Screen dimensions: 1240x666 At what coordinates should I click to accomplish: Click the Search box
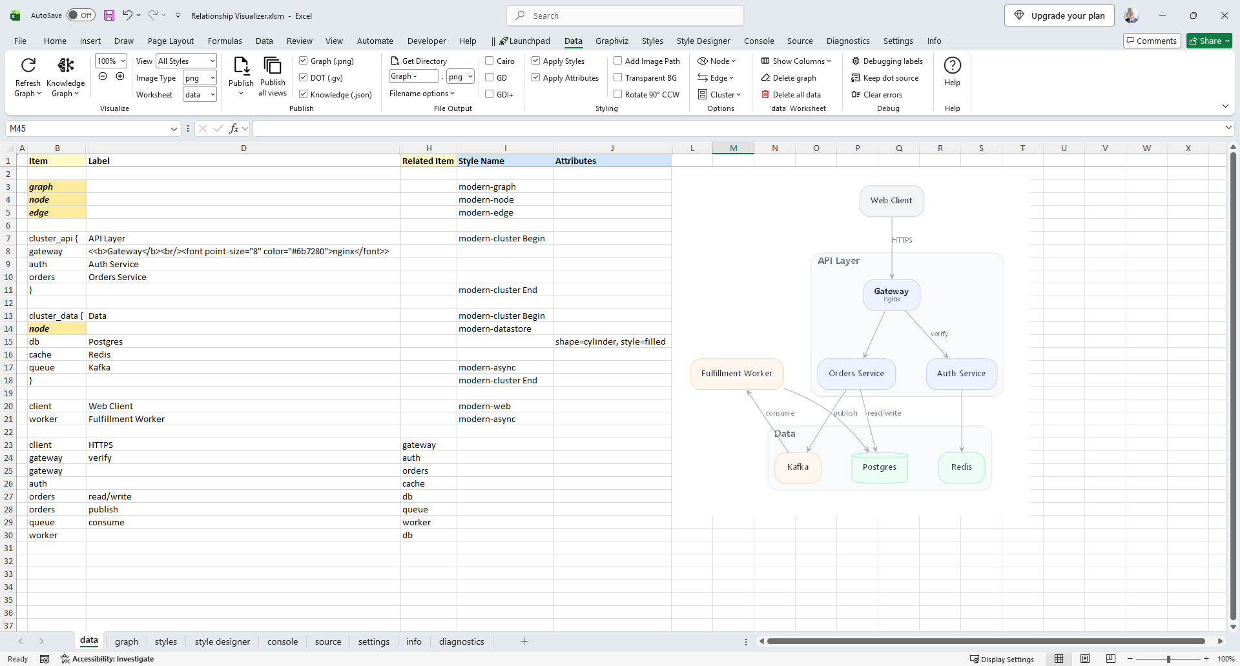625,15
